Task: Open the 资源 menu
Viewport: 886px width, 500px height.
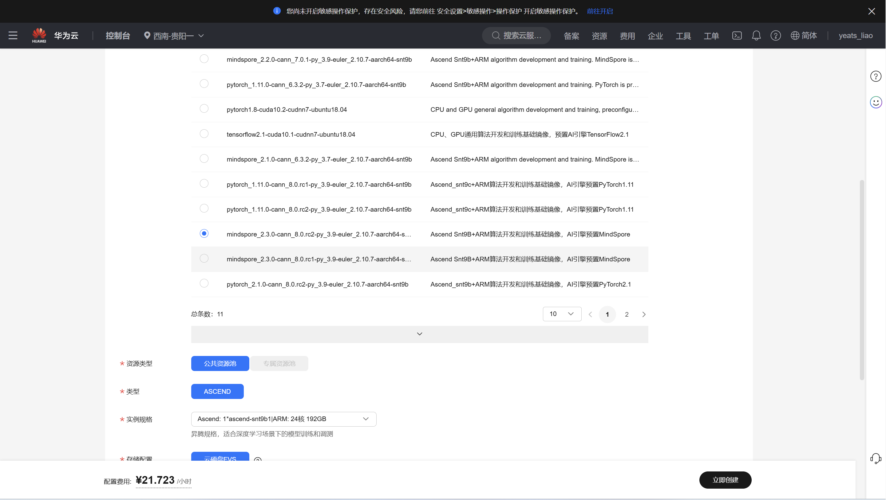Action: coord(599,36)
